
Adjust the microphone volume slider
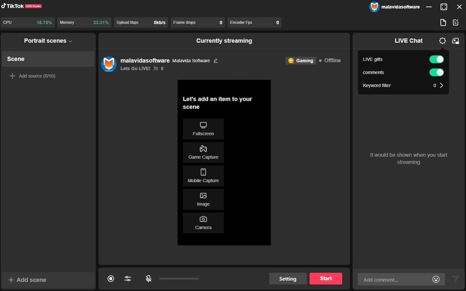179,279
